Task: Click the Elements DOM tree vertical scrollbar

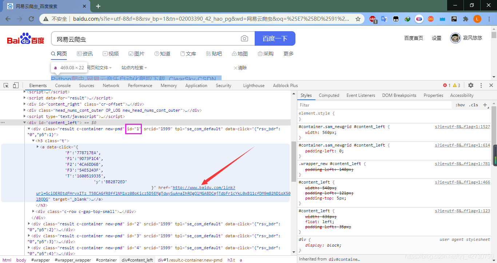Action: [x=294, y=161]
